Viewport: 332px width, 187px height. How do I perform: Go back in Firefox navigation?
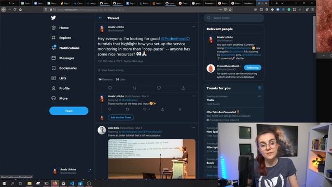click(x=4, y=9)
